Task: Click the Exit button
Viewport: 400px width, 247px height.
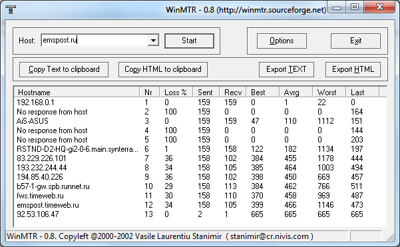Action: pos(355,41)
